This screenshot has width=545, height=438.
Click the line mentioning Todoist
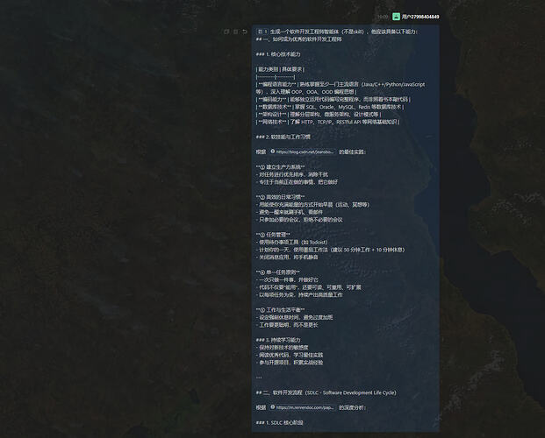291,243
